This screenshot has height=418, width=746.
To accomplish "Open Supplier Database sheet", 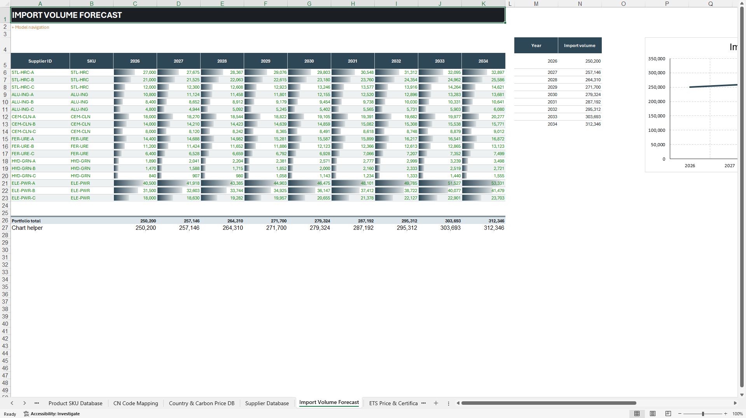I will 267,403.
